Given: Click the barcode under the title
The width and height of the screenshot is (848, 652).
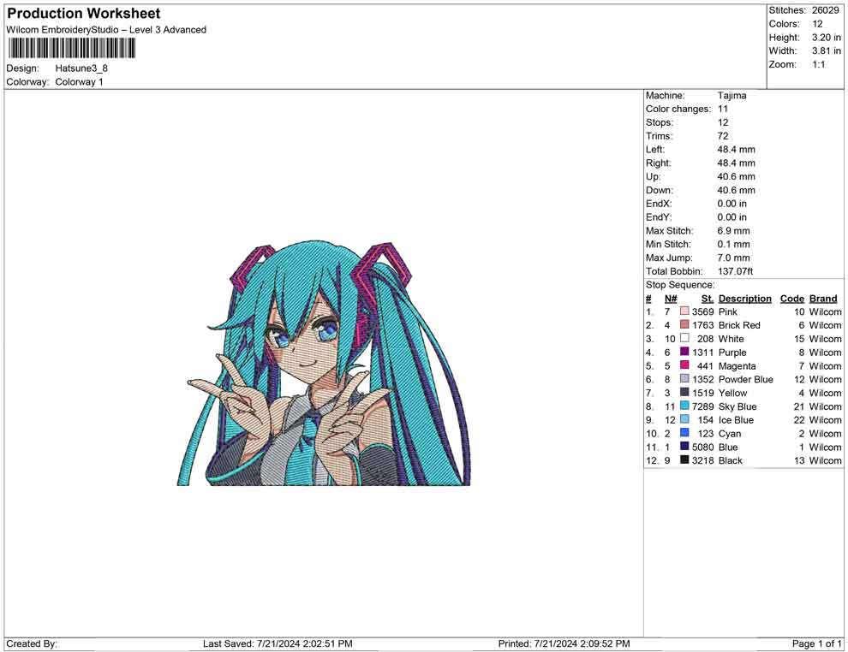Looking at the screenshot, I should point(71,49).
